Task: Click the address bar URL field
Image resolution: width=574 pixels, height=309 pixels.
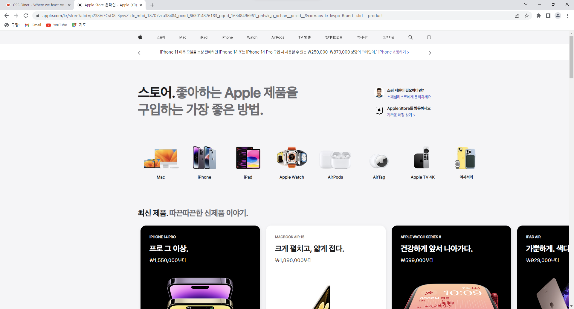Action: point(213,16)
